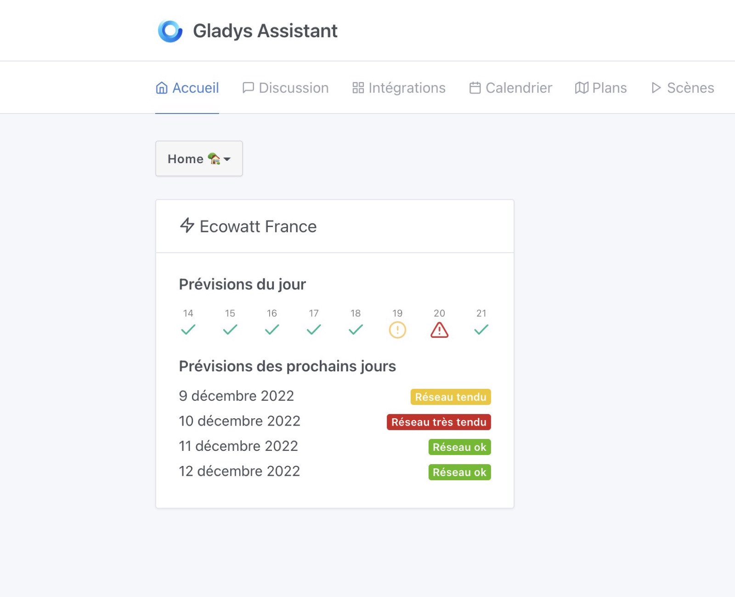
Task: Click the red alert triangle for hour 20
Action: [x=439, y=329]
